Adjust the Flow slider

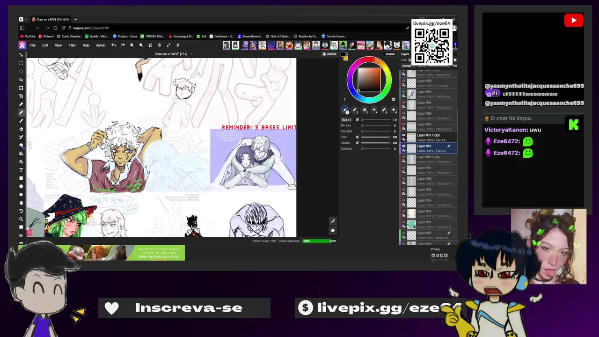375,137
